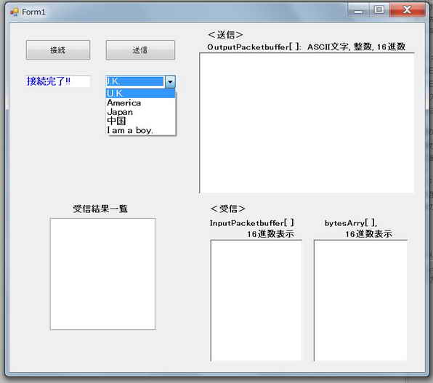Click the 接続完了!! status text box

[x=57, y=81]
